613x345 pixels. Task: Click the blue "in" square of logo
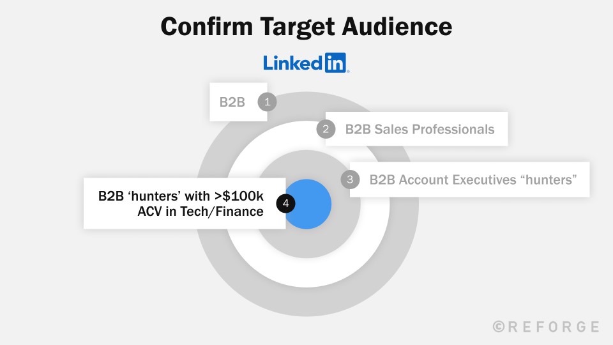click(x=335, y=63)
